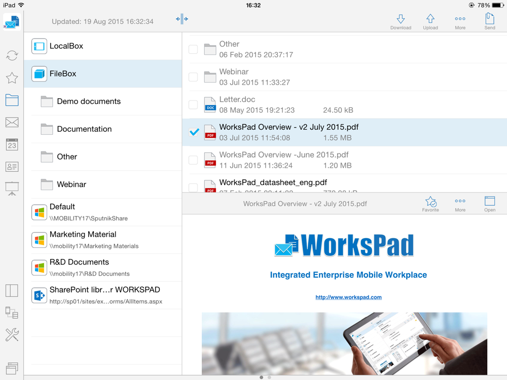The width and height of the screenshot is (507, 380).
Task: Uncheck WorksPad Overview v2 July 2015.pdf
Action: coord(194,132)
